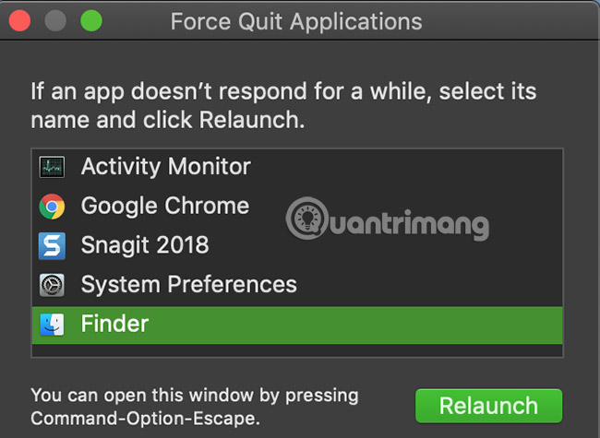Click the Force Quit Applications title text
This screenshot has width=600, height=438.
(296, 21)
